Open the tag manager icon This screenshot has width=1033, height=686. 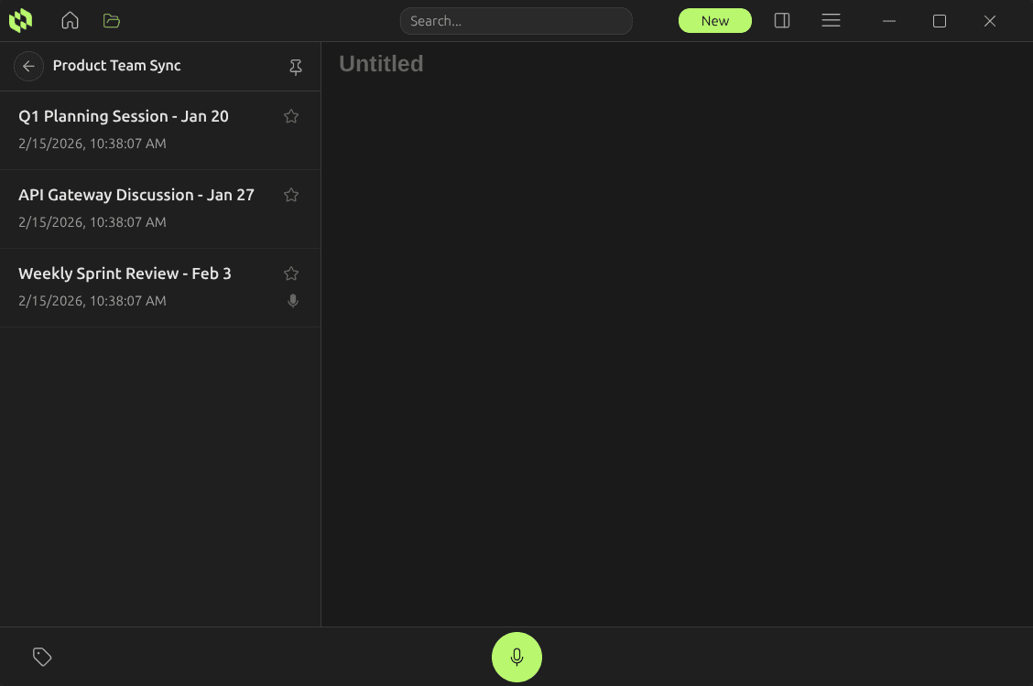[42, 657]
